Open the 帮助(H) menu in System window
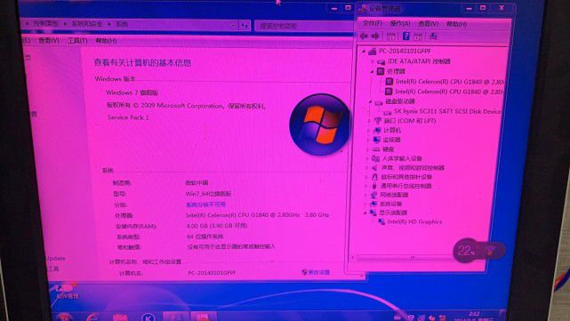The height and width of the screenshot is (321, 570). coord(106,41)
